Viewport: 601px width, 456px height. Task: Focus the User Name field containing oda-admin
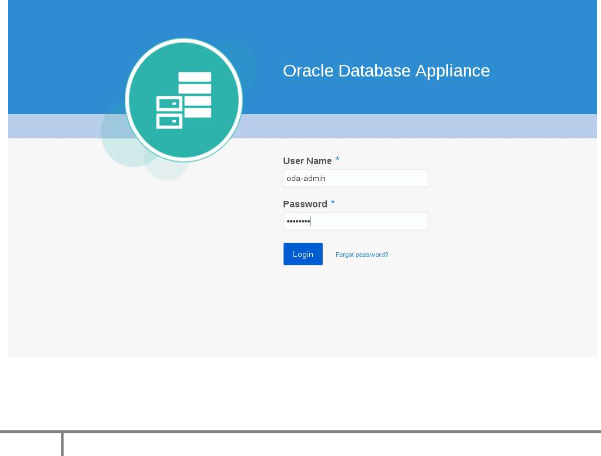coord(355,178)
